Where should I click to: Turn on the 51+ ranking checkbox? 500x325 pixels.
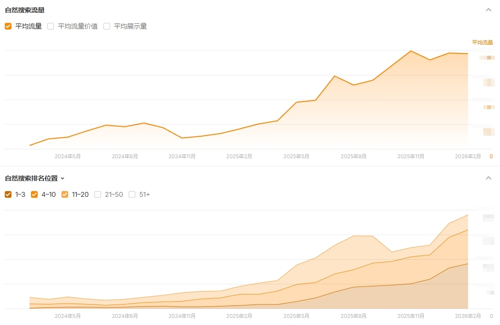tap(132, 194)
